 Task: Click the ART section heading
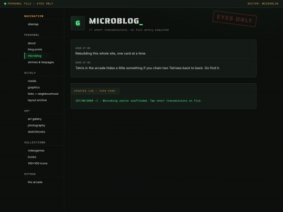27,111
